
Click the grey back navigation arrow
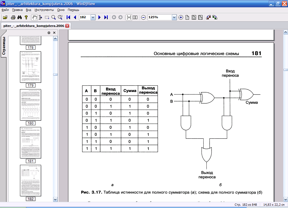[114, 17]
